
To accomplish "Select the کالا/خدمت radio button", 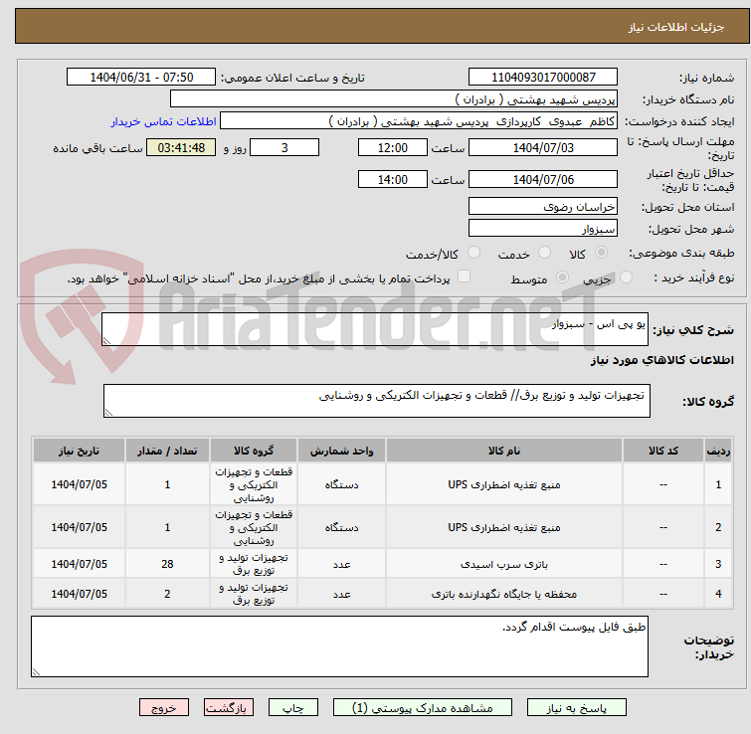I will [x=473, y=253].
